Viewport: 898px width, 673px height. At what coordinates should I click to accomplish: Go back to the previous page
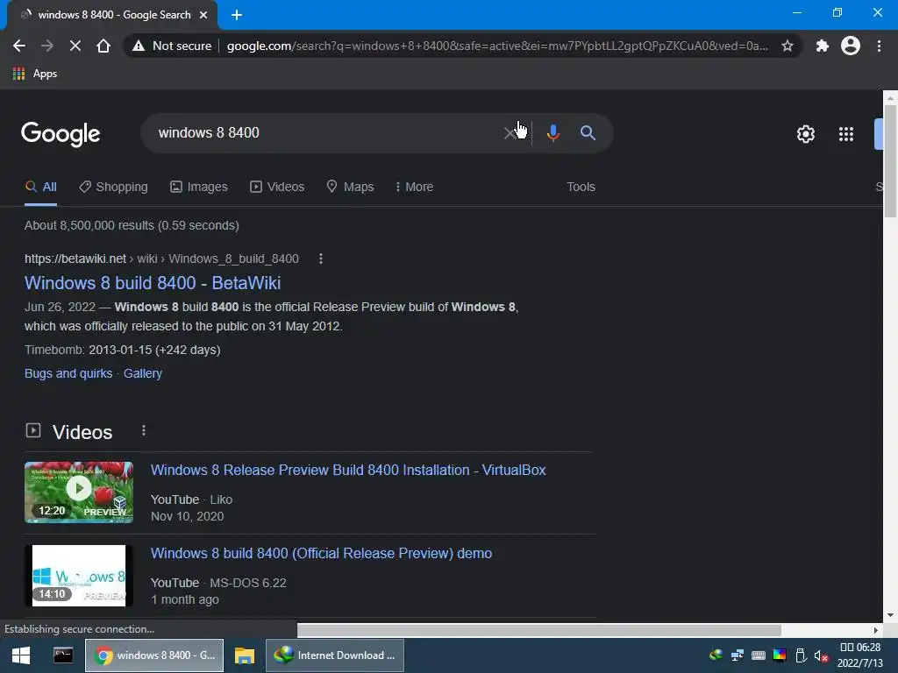point(19,46)
